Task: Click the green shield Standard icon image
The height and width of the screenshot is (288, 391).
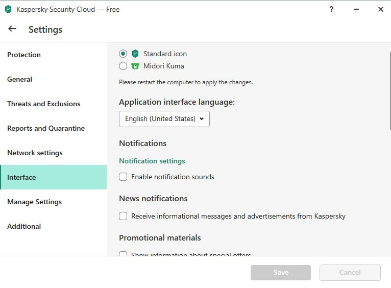Action: [x=135, y=54]
